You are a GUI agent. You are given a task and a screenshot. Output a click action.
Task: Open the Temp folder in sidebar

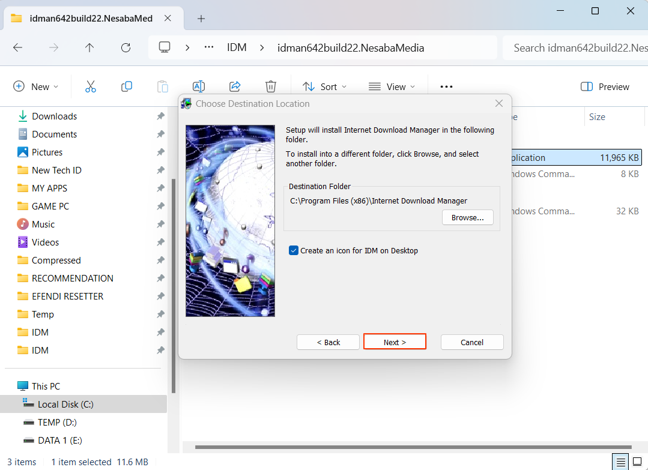pos(43,315)
